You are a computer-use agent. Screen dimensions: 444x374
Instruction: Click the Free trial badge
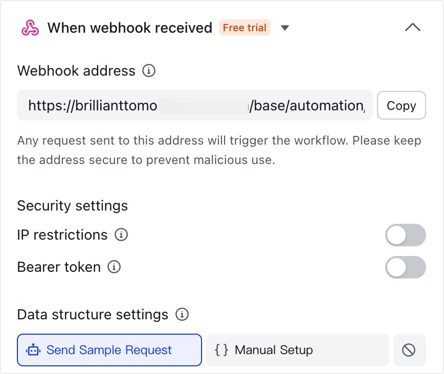coord(245,28)
